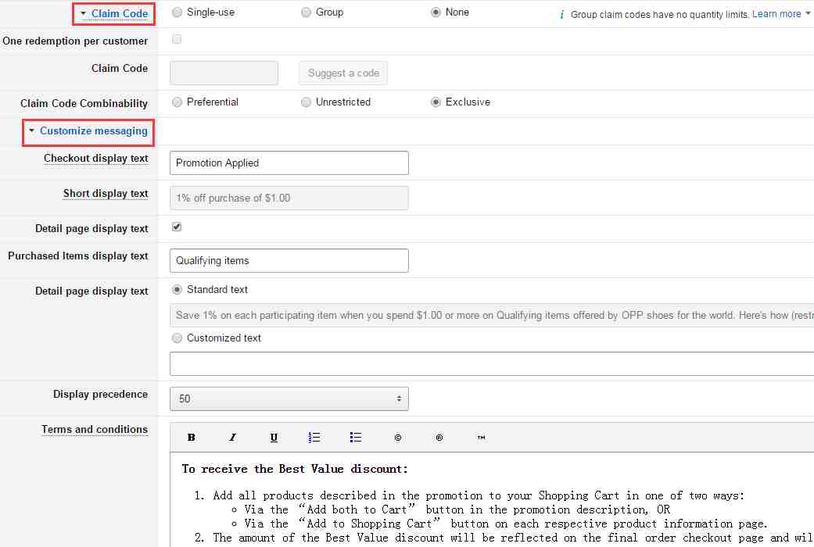Click the Standard text description field
Screen dimensions: 814x547
click(x=492, y=315)
